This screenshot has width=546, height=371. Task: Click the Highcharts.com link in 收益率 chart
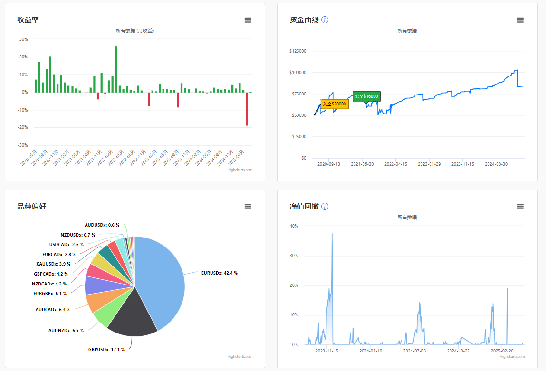click(x=240, y=170)
